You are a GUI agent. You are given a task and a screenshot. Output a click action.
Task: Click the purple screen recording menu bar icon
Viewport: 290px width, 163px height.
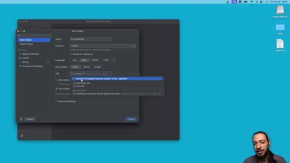pos(234,2)
